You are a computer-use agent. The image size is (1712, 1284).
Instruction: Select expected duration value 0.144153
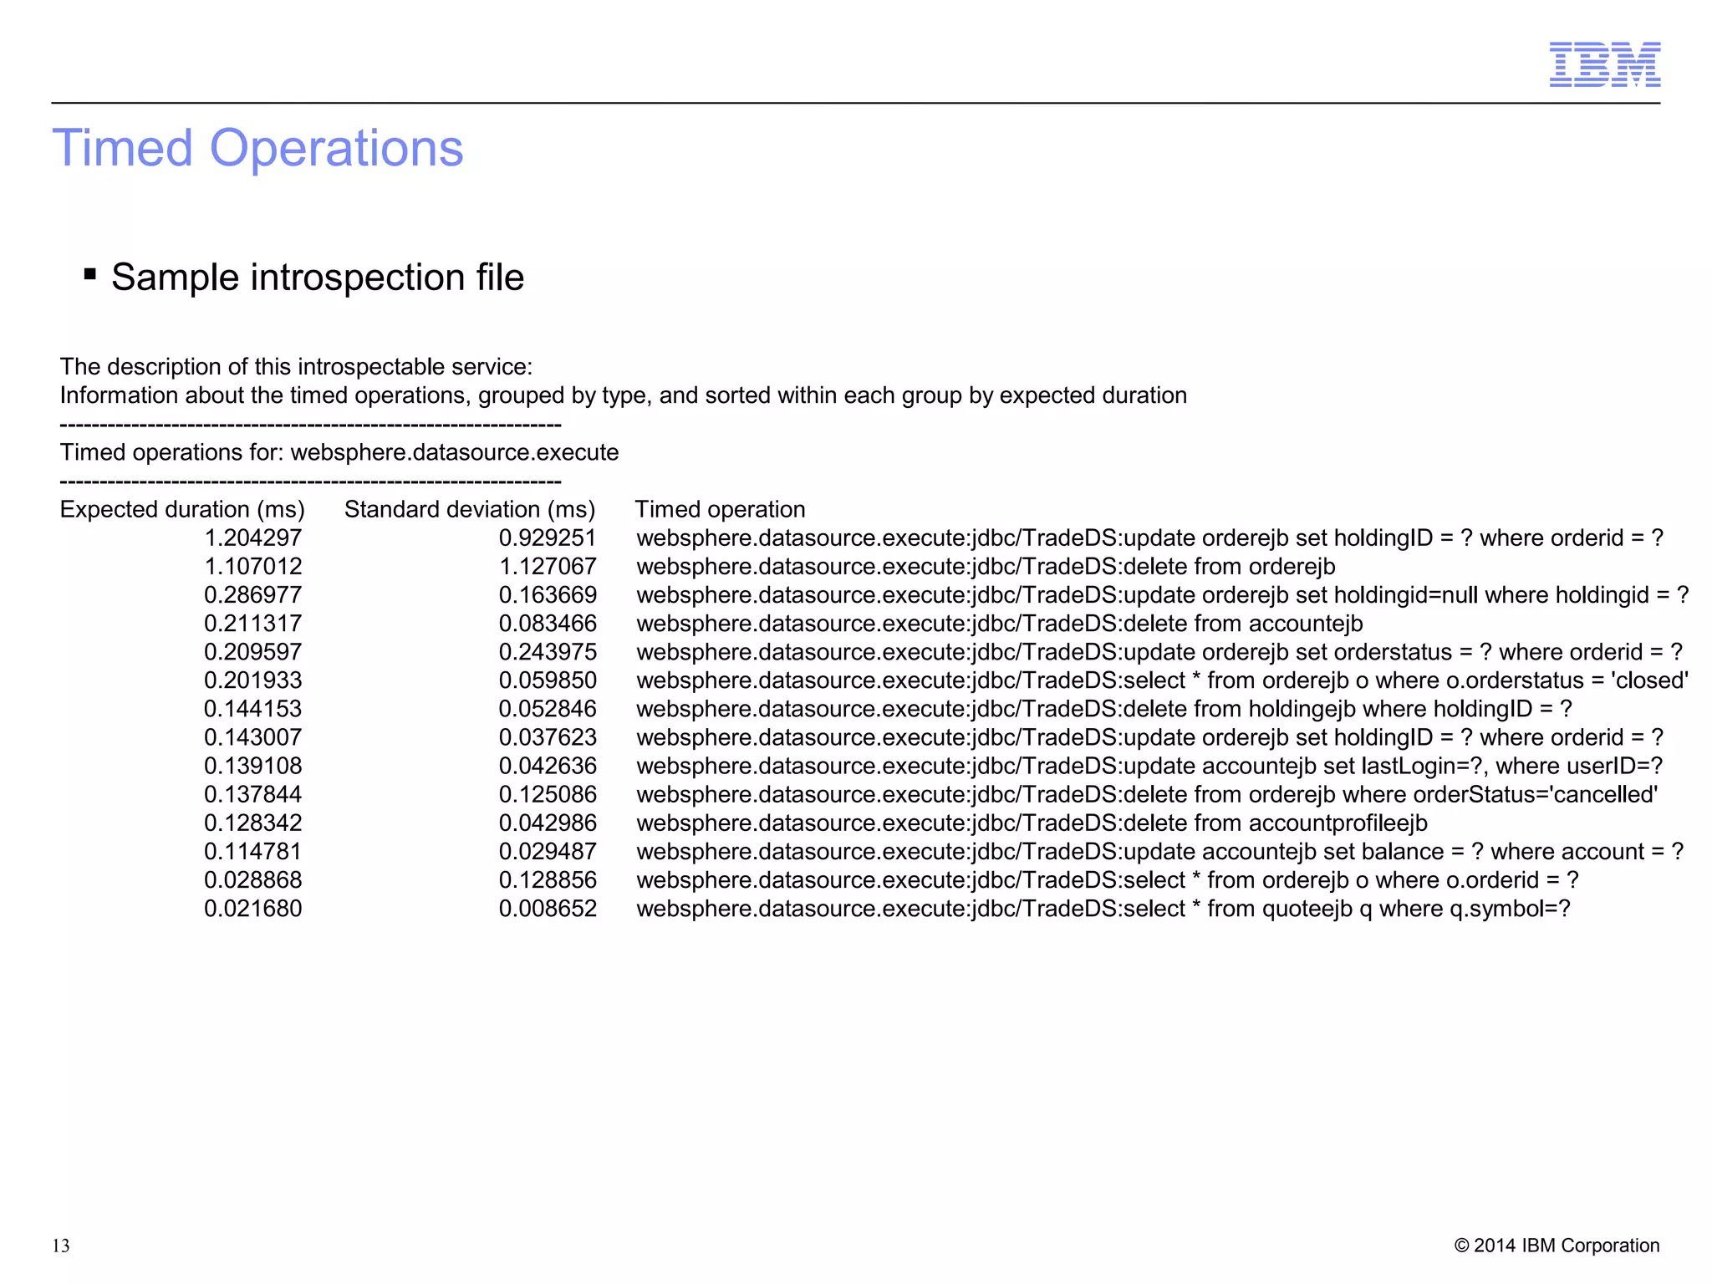coord(253,709)
